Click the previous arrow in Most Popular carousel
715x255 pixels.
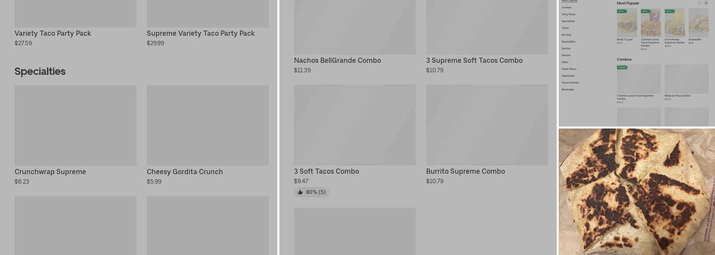(699, 3)
